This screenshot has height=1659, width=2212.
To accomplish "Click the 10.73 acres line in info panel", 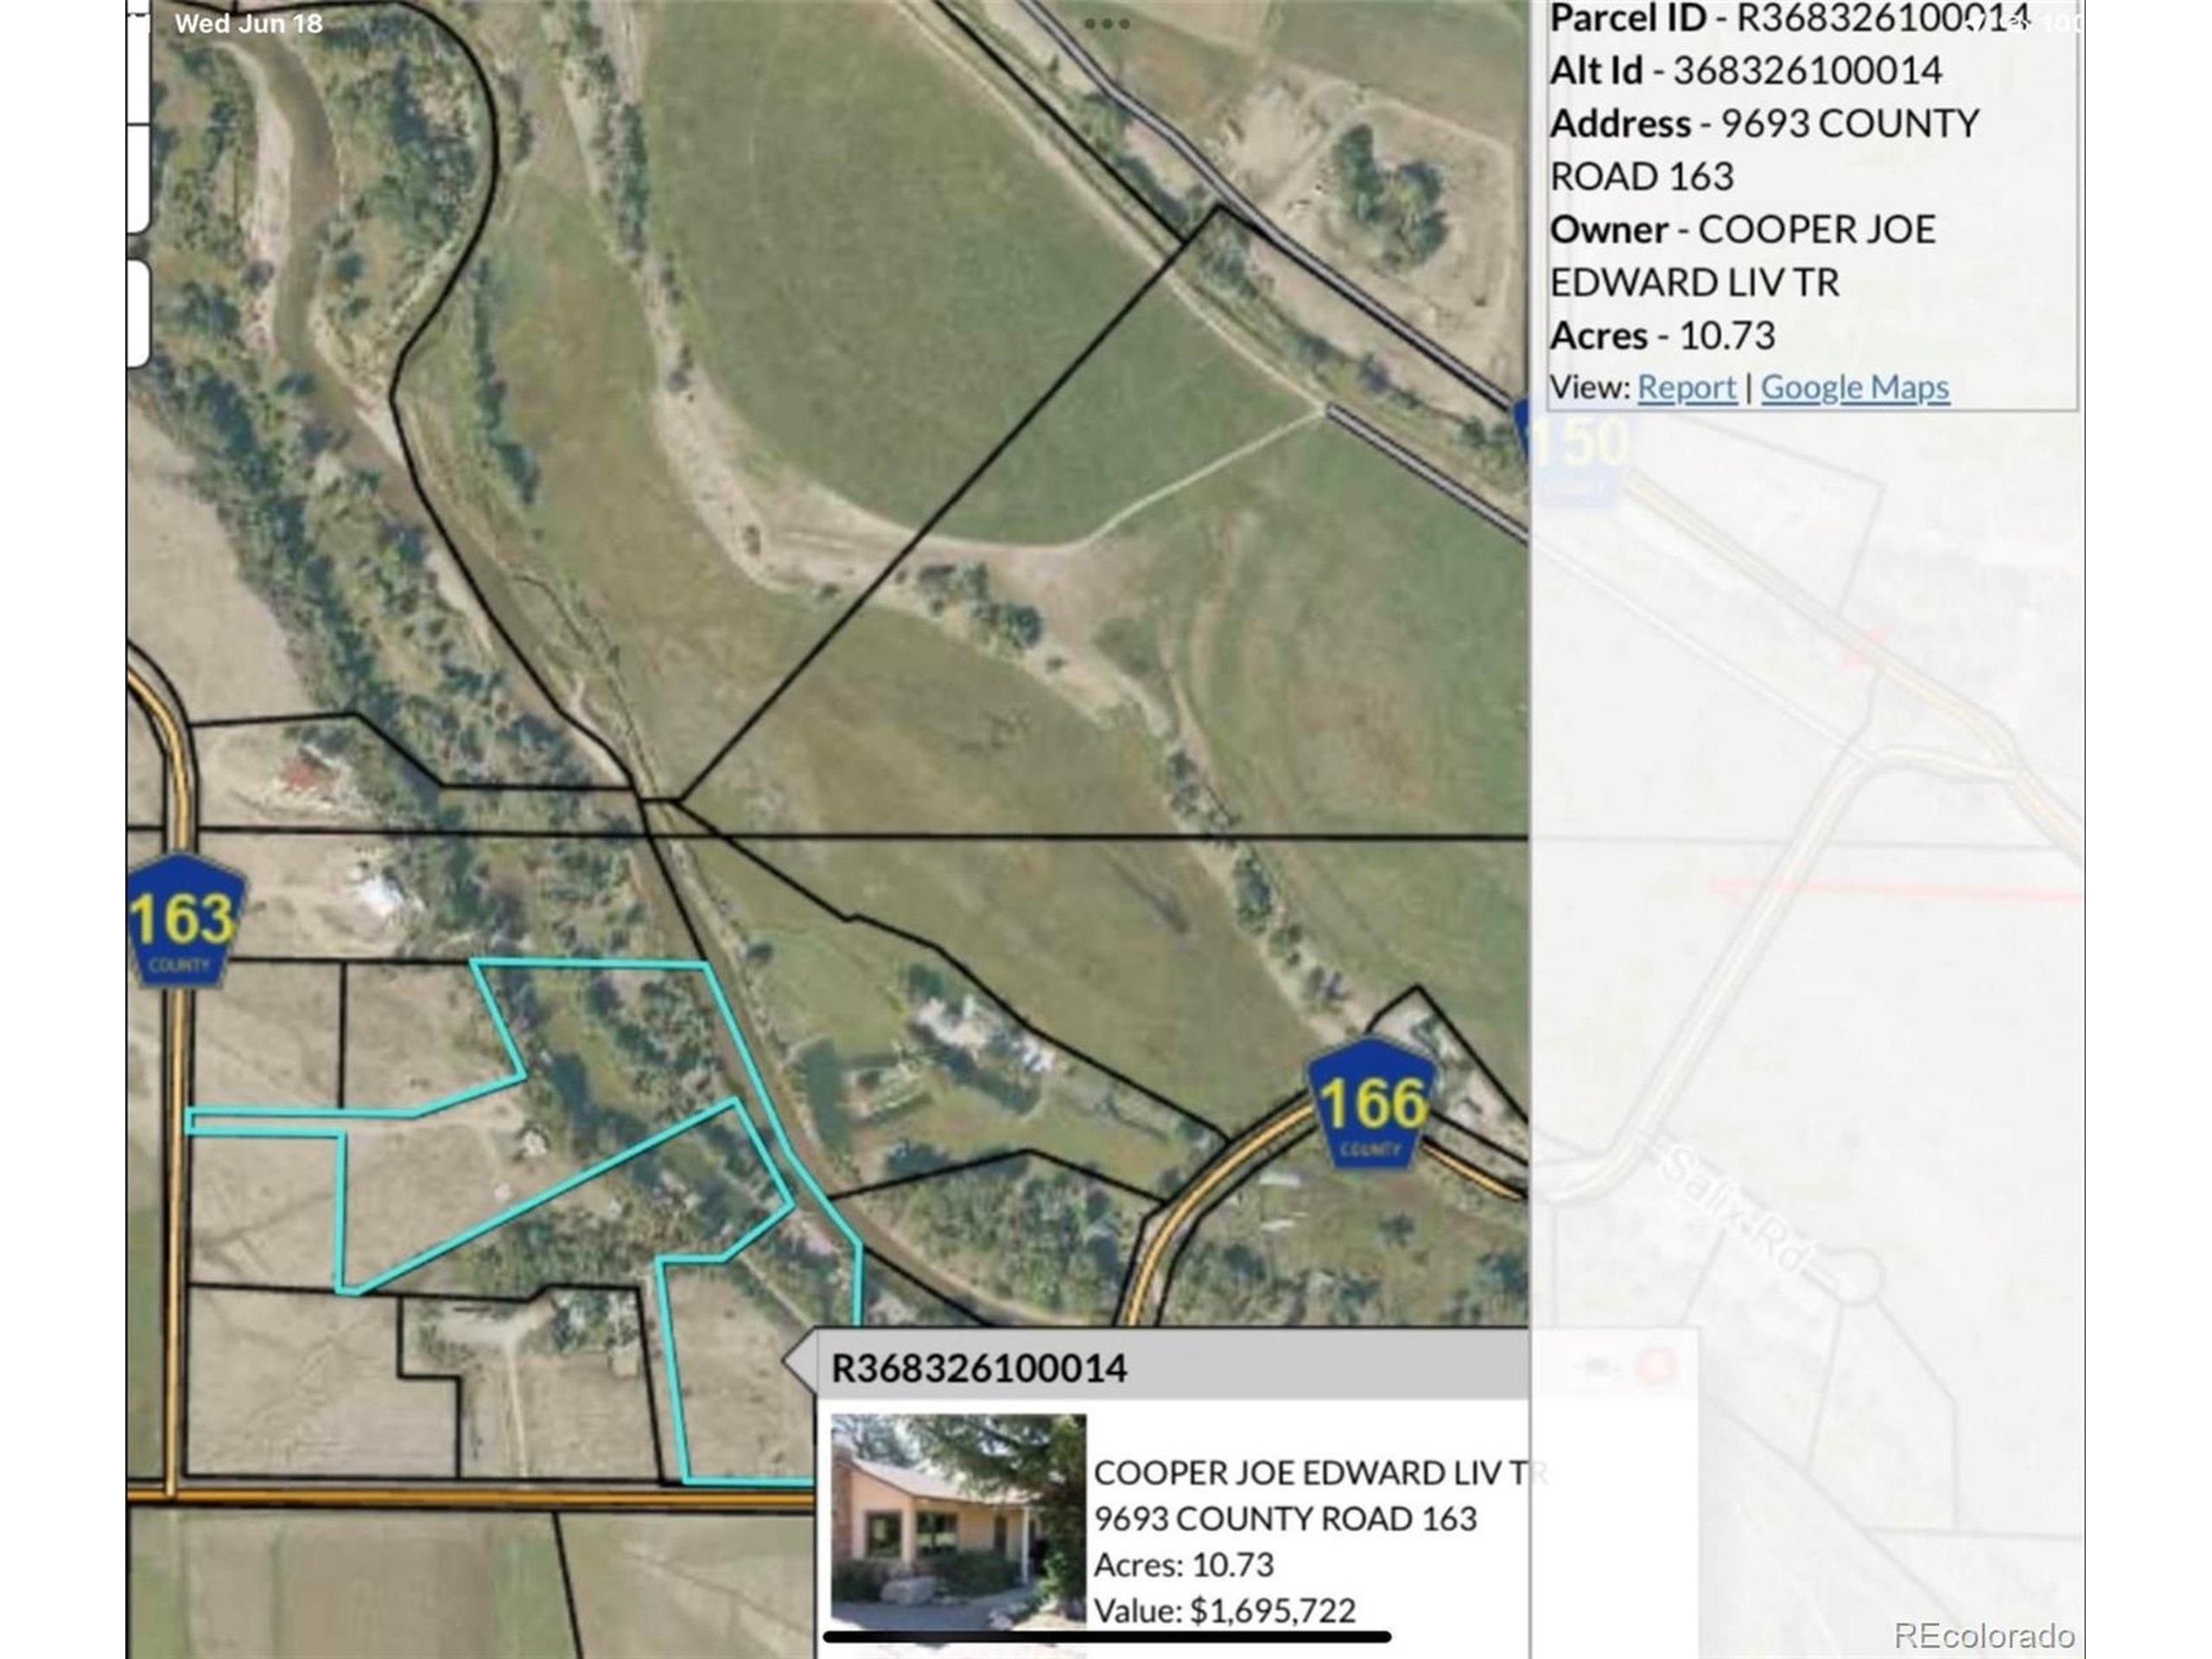I will [x=1662, y=336].
